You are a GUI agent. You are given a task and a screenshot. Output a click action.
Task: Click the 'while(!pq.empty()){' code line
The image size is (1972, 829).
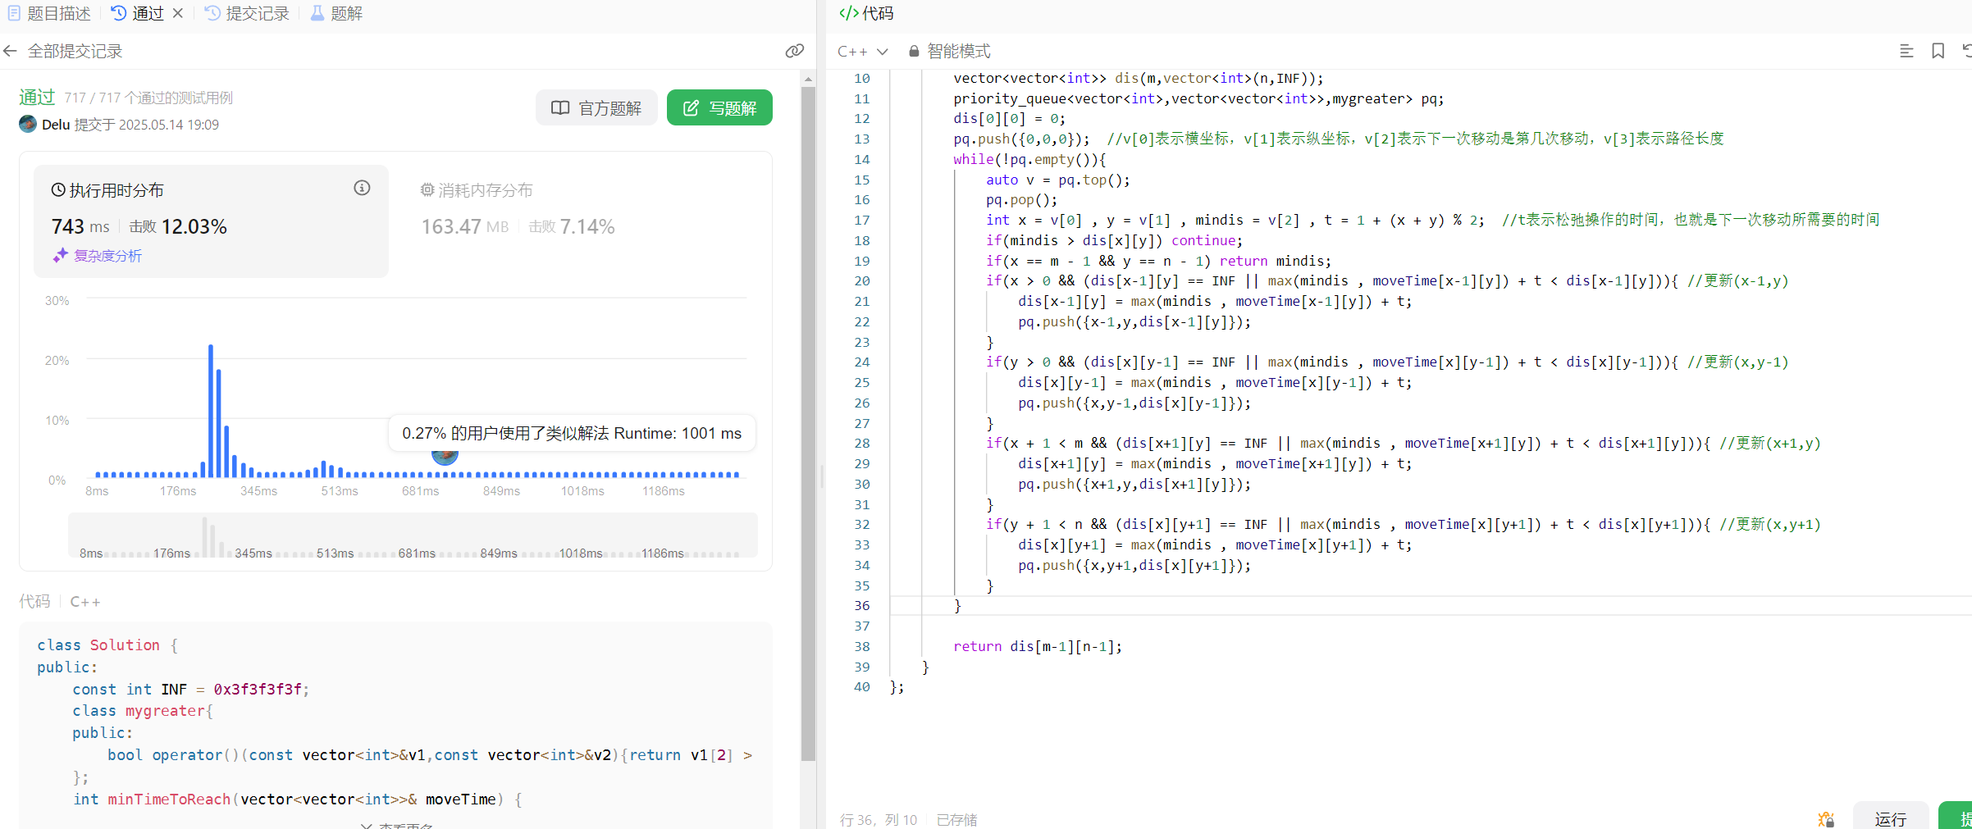(x=1029, y=159)
